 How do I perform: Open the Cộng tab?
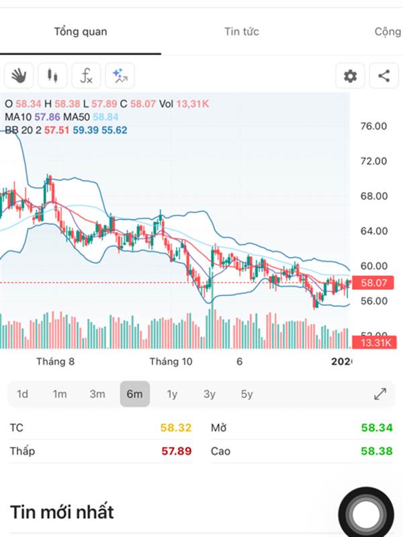click(x=388, y=32)
